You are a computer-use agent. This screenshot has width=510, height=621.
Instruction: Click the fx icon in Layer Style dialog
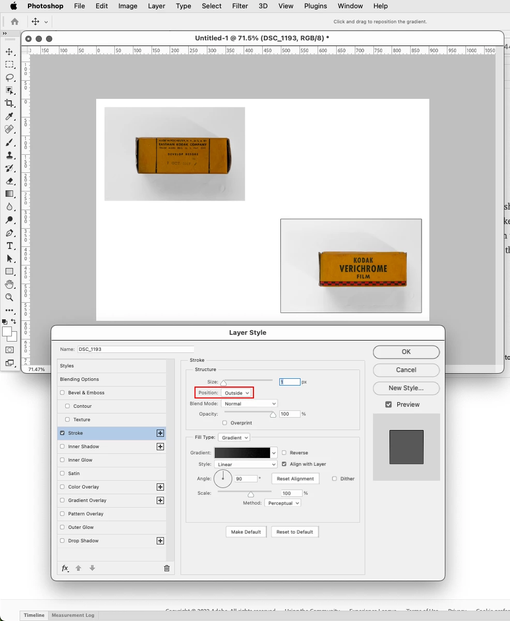tap(65, 568)
